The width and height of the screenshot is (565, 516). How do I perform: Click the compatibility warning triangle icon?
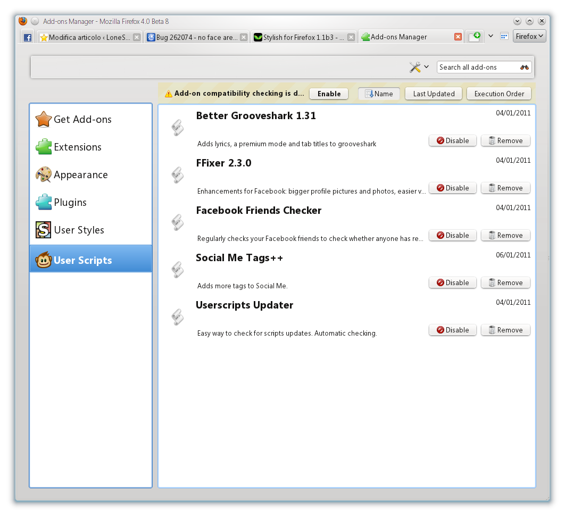[168, 94]
